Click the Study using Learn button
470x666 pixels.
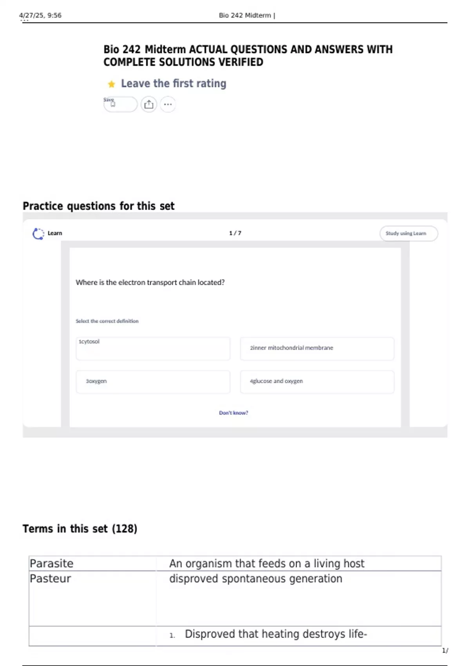(x=409, y=233)
